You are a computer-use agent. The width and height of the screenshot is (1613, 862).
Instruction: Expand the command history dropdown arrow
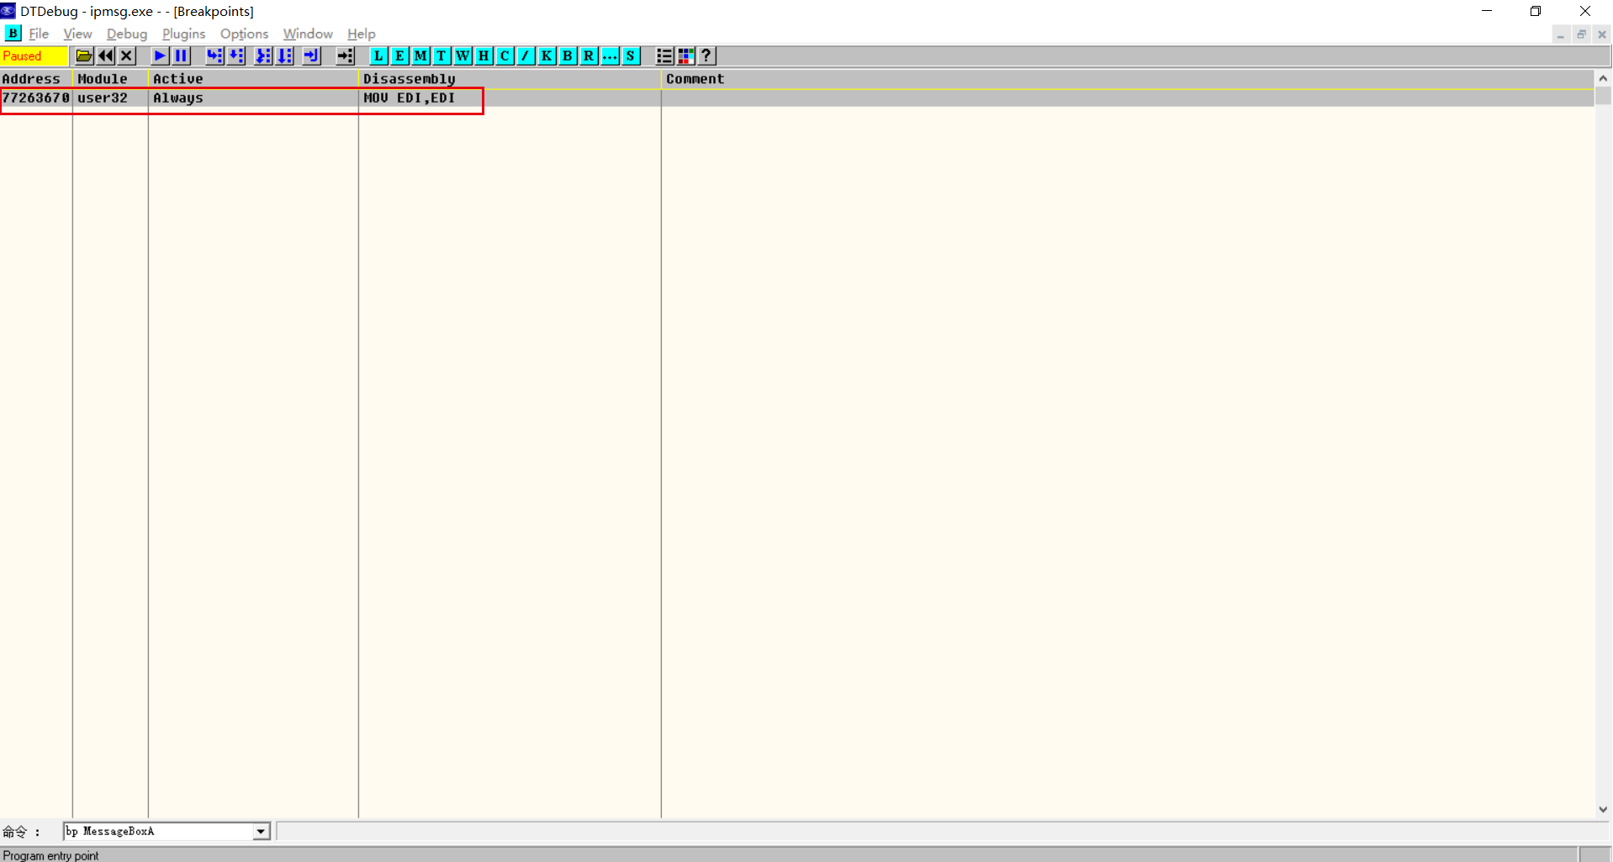coord(261,832)
